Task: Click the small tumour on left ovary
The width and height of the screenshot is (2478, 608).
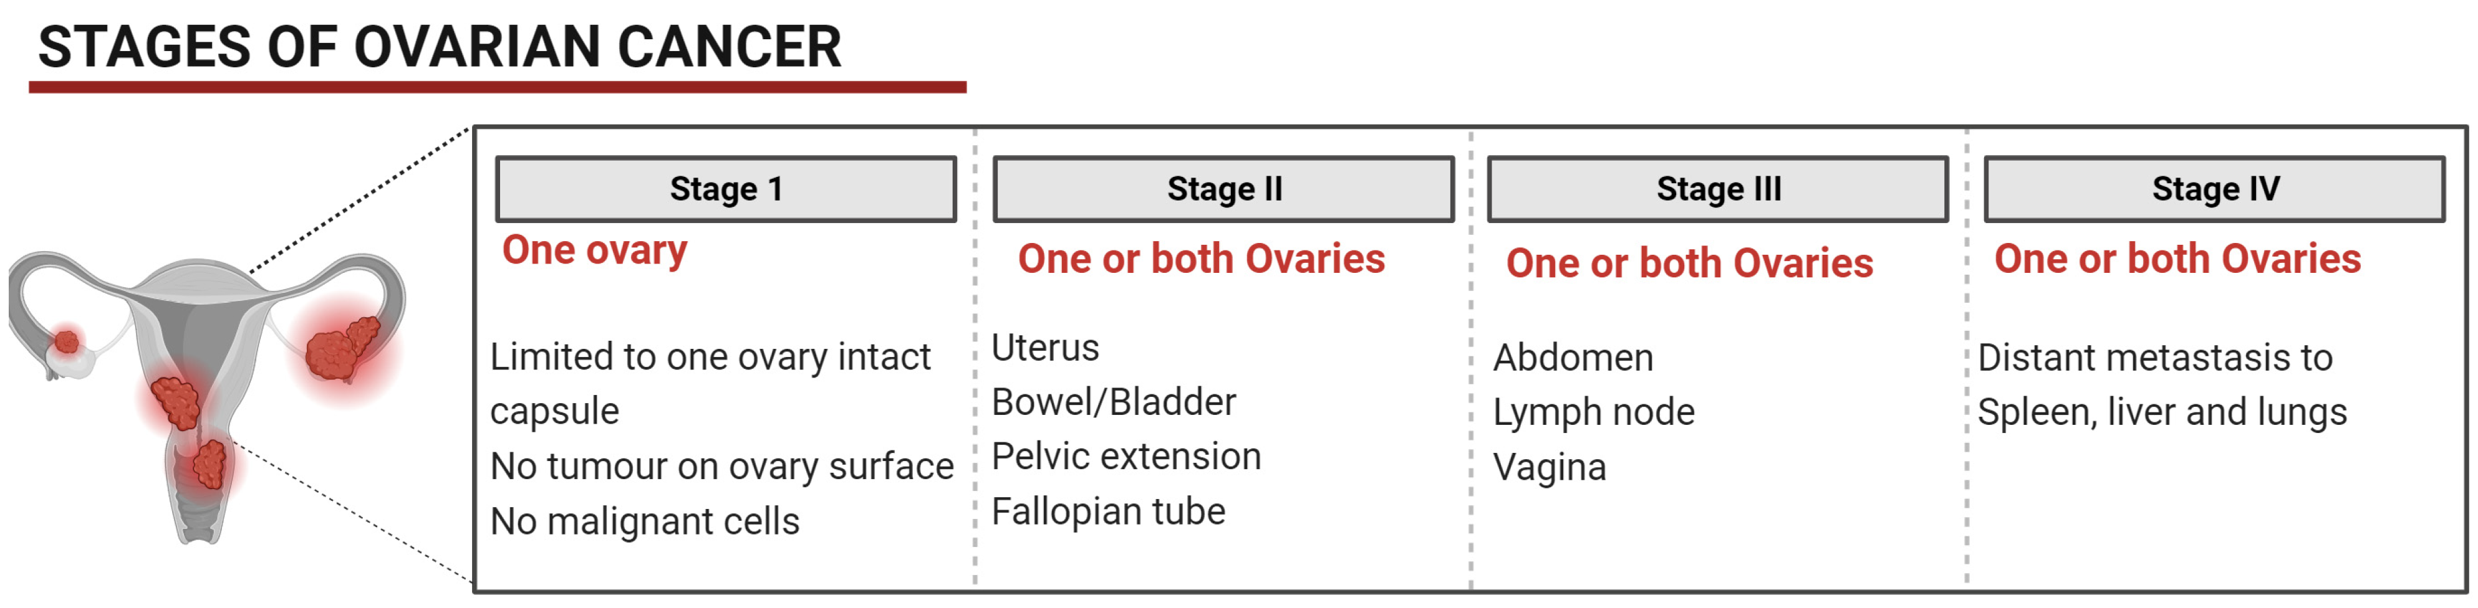Action: (66, 341)
